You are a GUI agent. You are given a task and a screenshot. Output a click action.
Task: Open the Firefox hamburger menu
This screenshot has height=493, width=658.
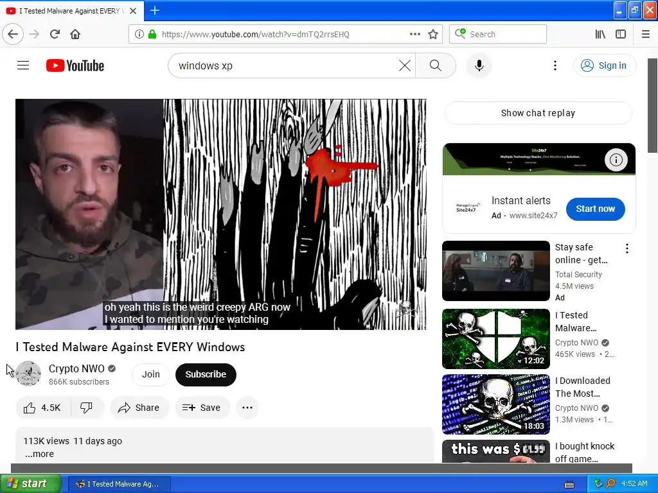click(x=646, y=34)
